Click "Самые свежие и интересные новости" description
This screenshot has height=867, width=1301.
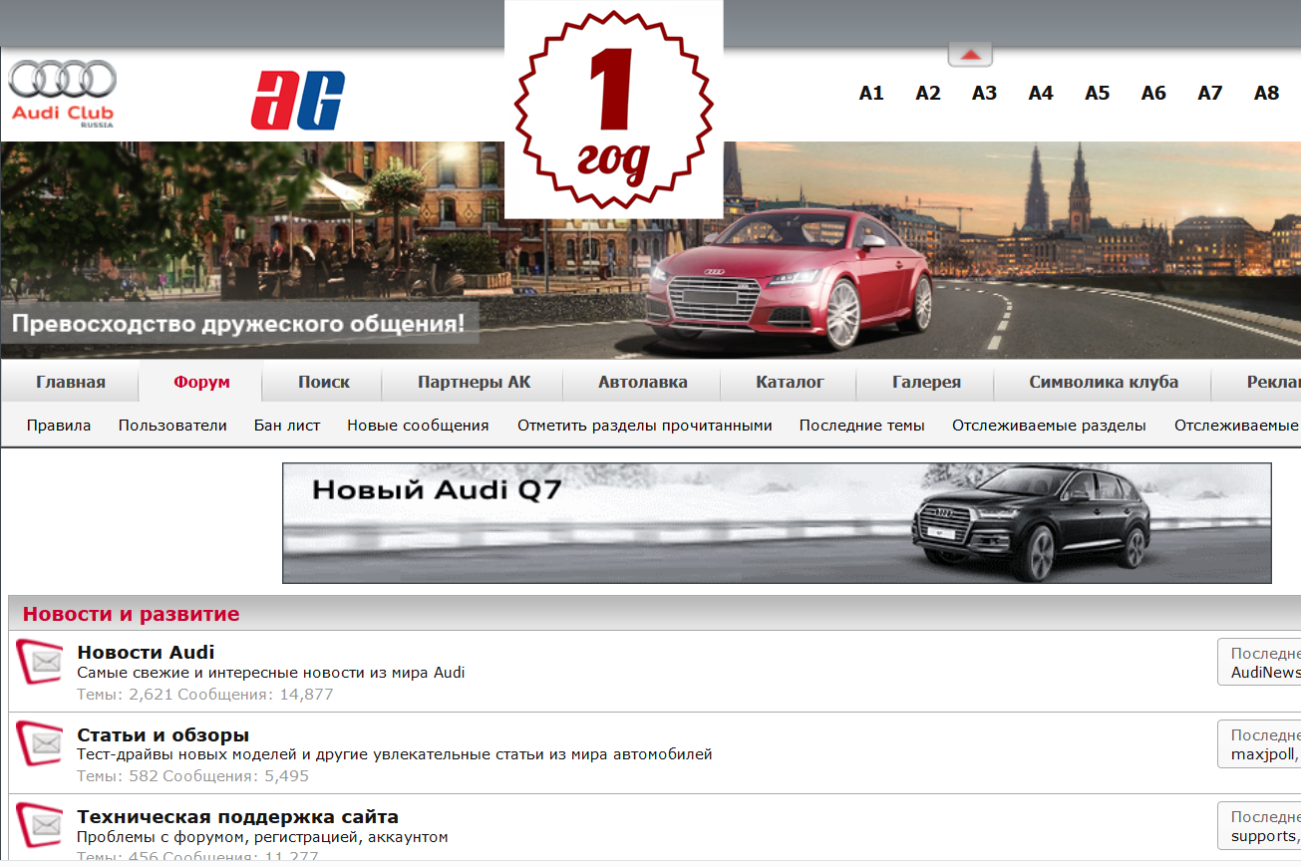[x=271, y=673]
